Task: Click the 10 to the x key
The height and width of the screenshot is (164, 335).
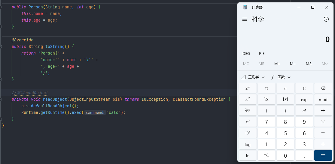Action: tap(248, 133)
